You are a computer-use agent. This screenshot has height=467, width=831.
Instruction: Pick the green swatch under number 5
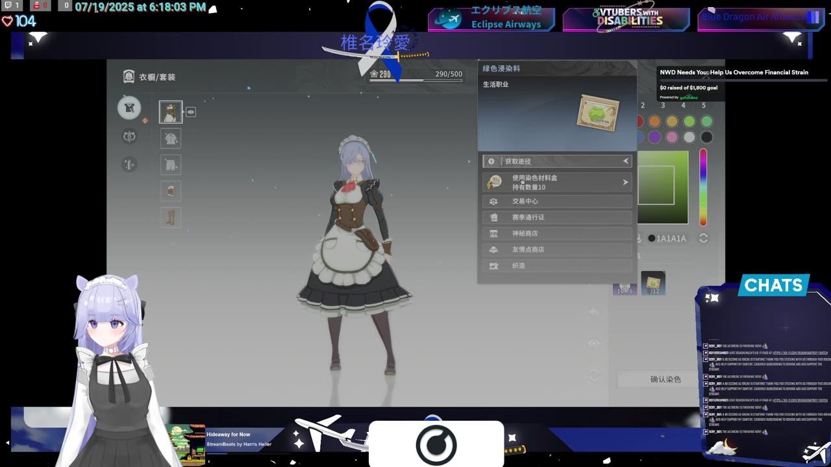click(707, 121)
